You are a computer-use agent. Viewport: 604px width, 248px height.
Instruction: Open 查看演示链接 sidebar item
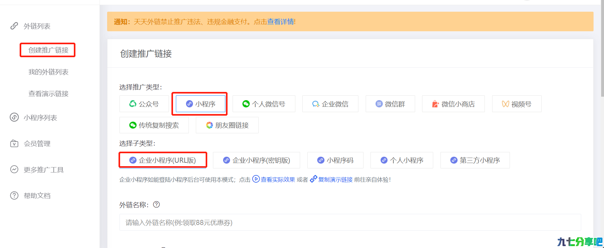(48, 94)
